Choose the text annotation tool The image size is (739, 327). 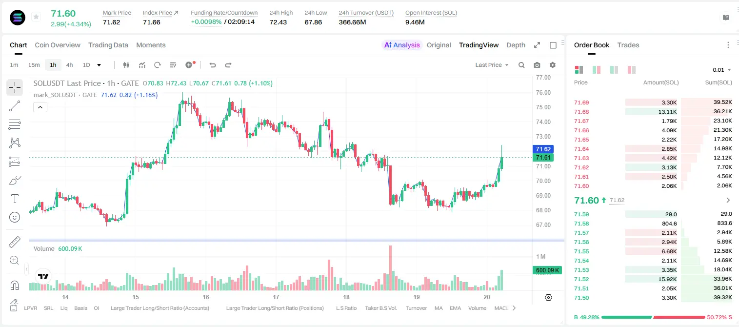click(15, 199)
